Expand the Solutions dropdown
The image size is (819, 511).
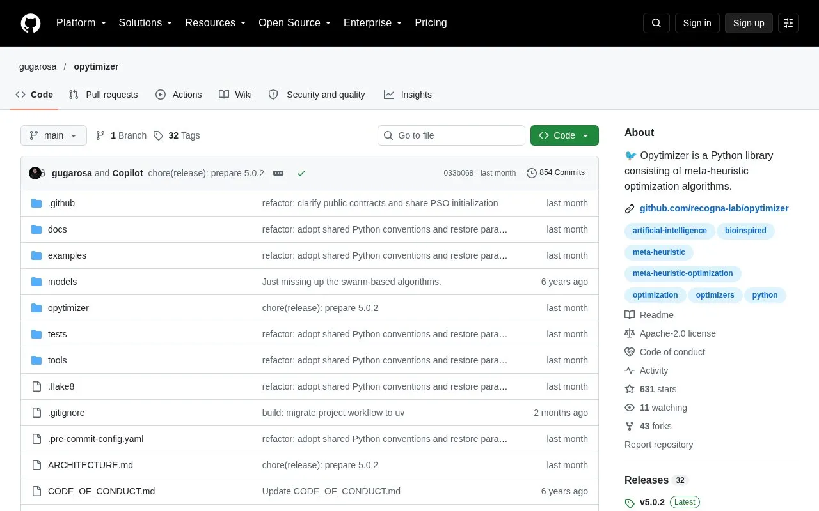[x=146, y=23]
